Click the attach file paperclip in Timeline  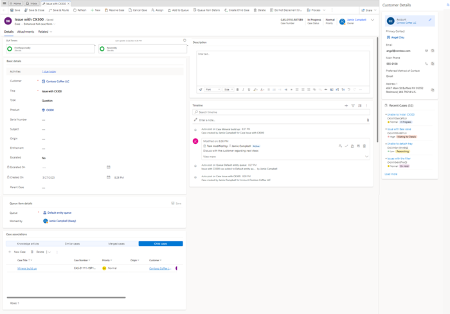point(368,120)
